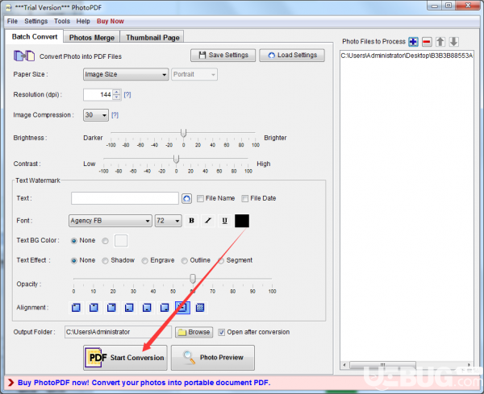Remove selected photo with the red minus icon
This screenshot has height=394, width=484.
(427, 42)
